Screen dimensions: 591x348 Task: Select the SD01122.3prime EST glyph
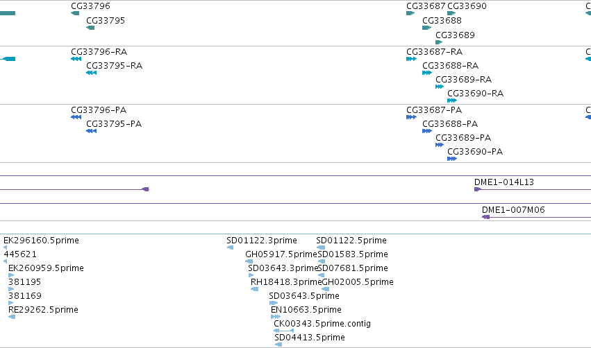(x=231, y=247)
